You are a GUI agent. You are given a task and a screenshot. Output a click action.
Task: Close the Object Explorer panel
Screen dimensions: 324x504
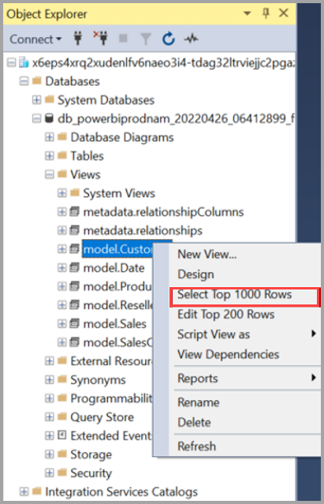click(x=284, y=13)
